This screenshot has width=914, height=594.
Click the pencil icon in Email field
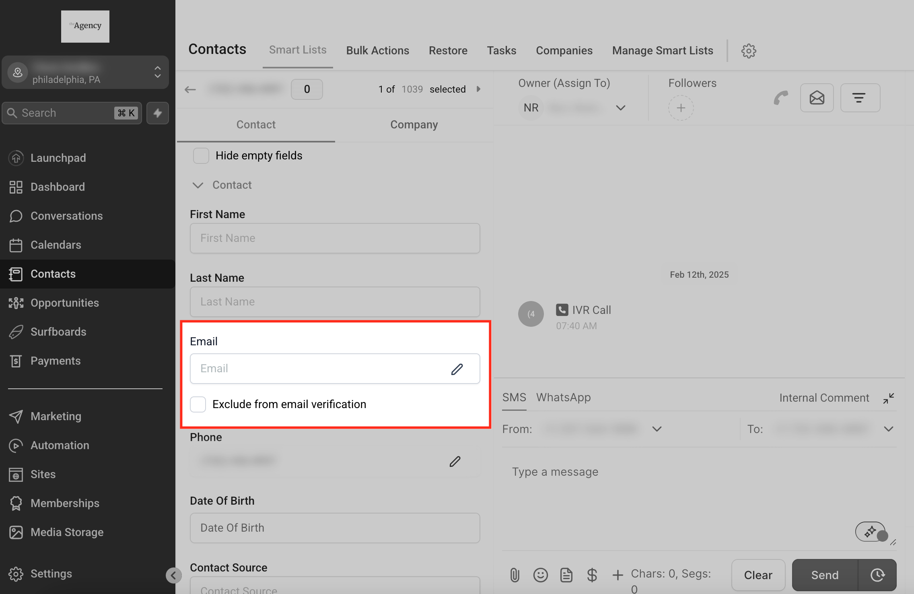[457, 369]
